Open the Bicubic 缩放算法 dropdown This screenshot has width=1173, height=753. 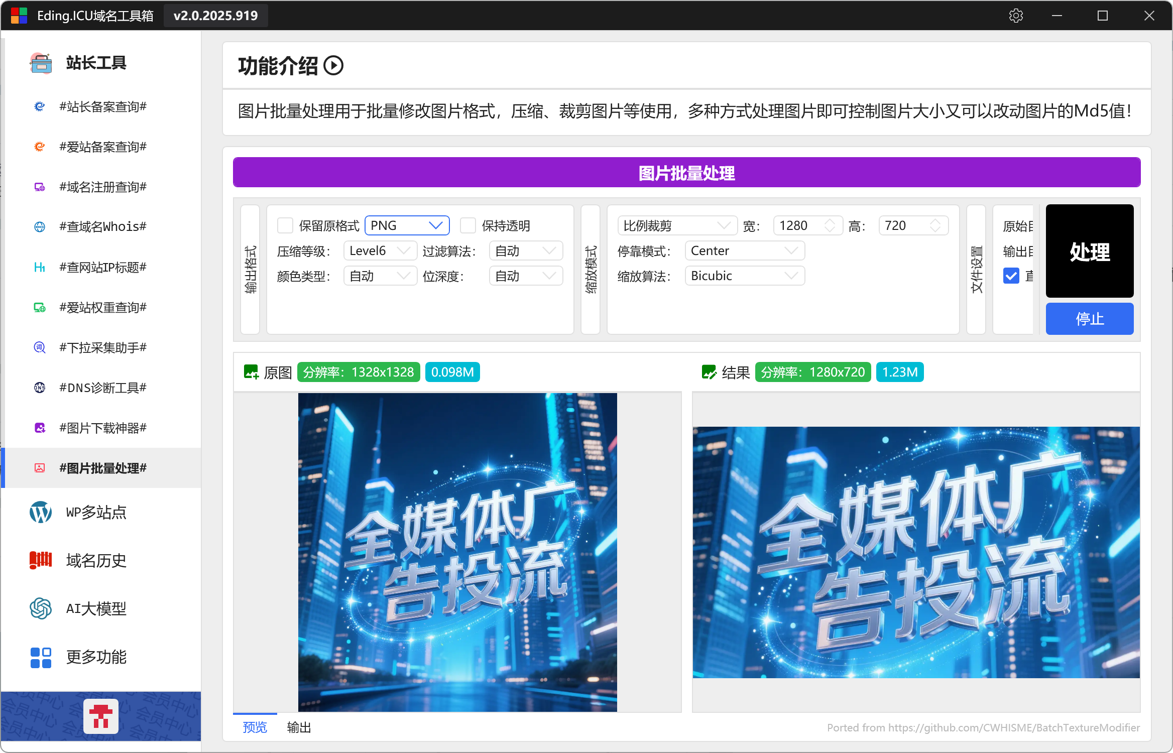pos(745,276)
